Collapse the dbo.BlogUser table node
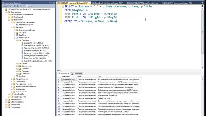This screenshot has width=206, height=116. (x=14, y=38)
